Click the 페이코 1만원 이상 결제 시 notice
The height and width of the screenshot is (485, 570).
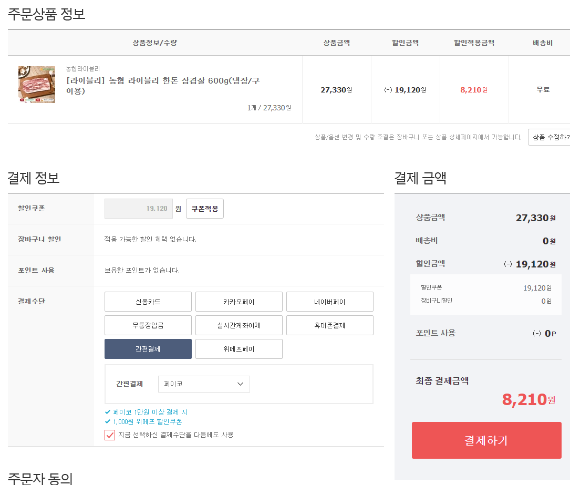click(150, 412)
